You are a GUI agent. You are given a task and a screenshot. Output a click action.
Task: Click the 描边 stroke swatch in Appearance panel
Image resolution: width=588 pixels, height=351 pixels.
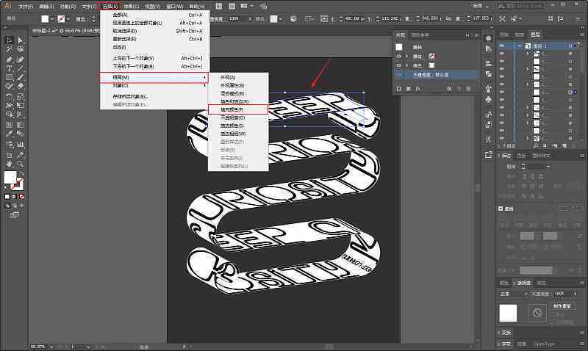[x=431, y=57]
